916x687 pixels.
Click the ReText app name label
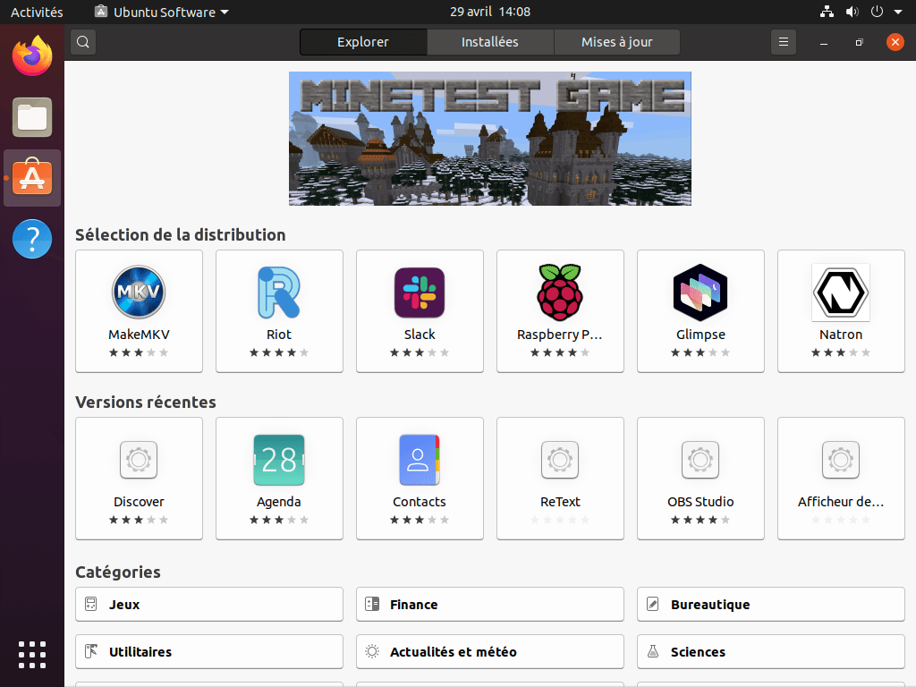point(560,501)
